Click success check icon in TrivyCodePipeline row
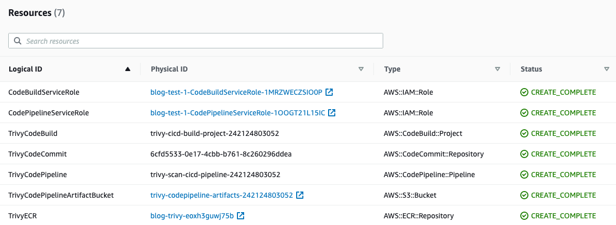 point(524,175)
